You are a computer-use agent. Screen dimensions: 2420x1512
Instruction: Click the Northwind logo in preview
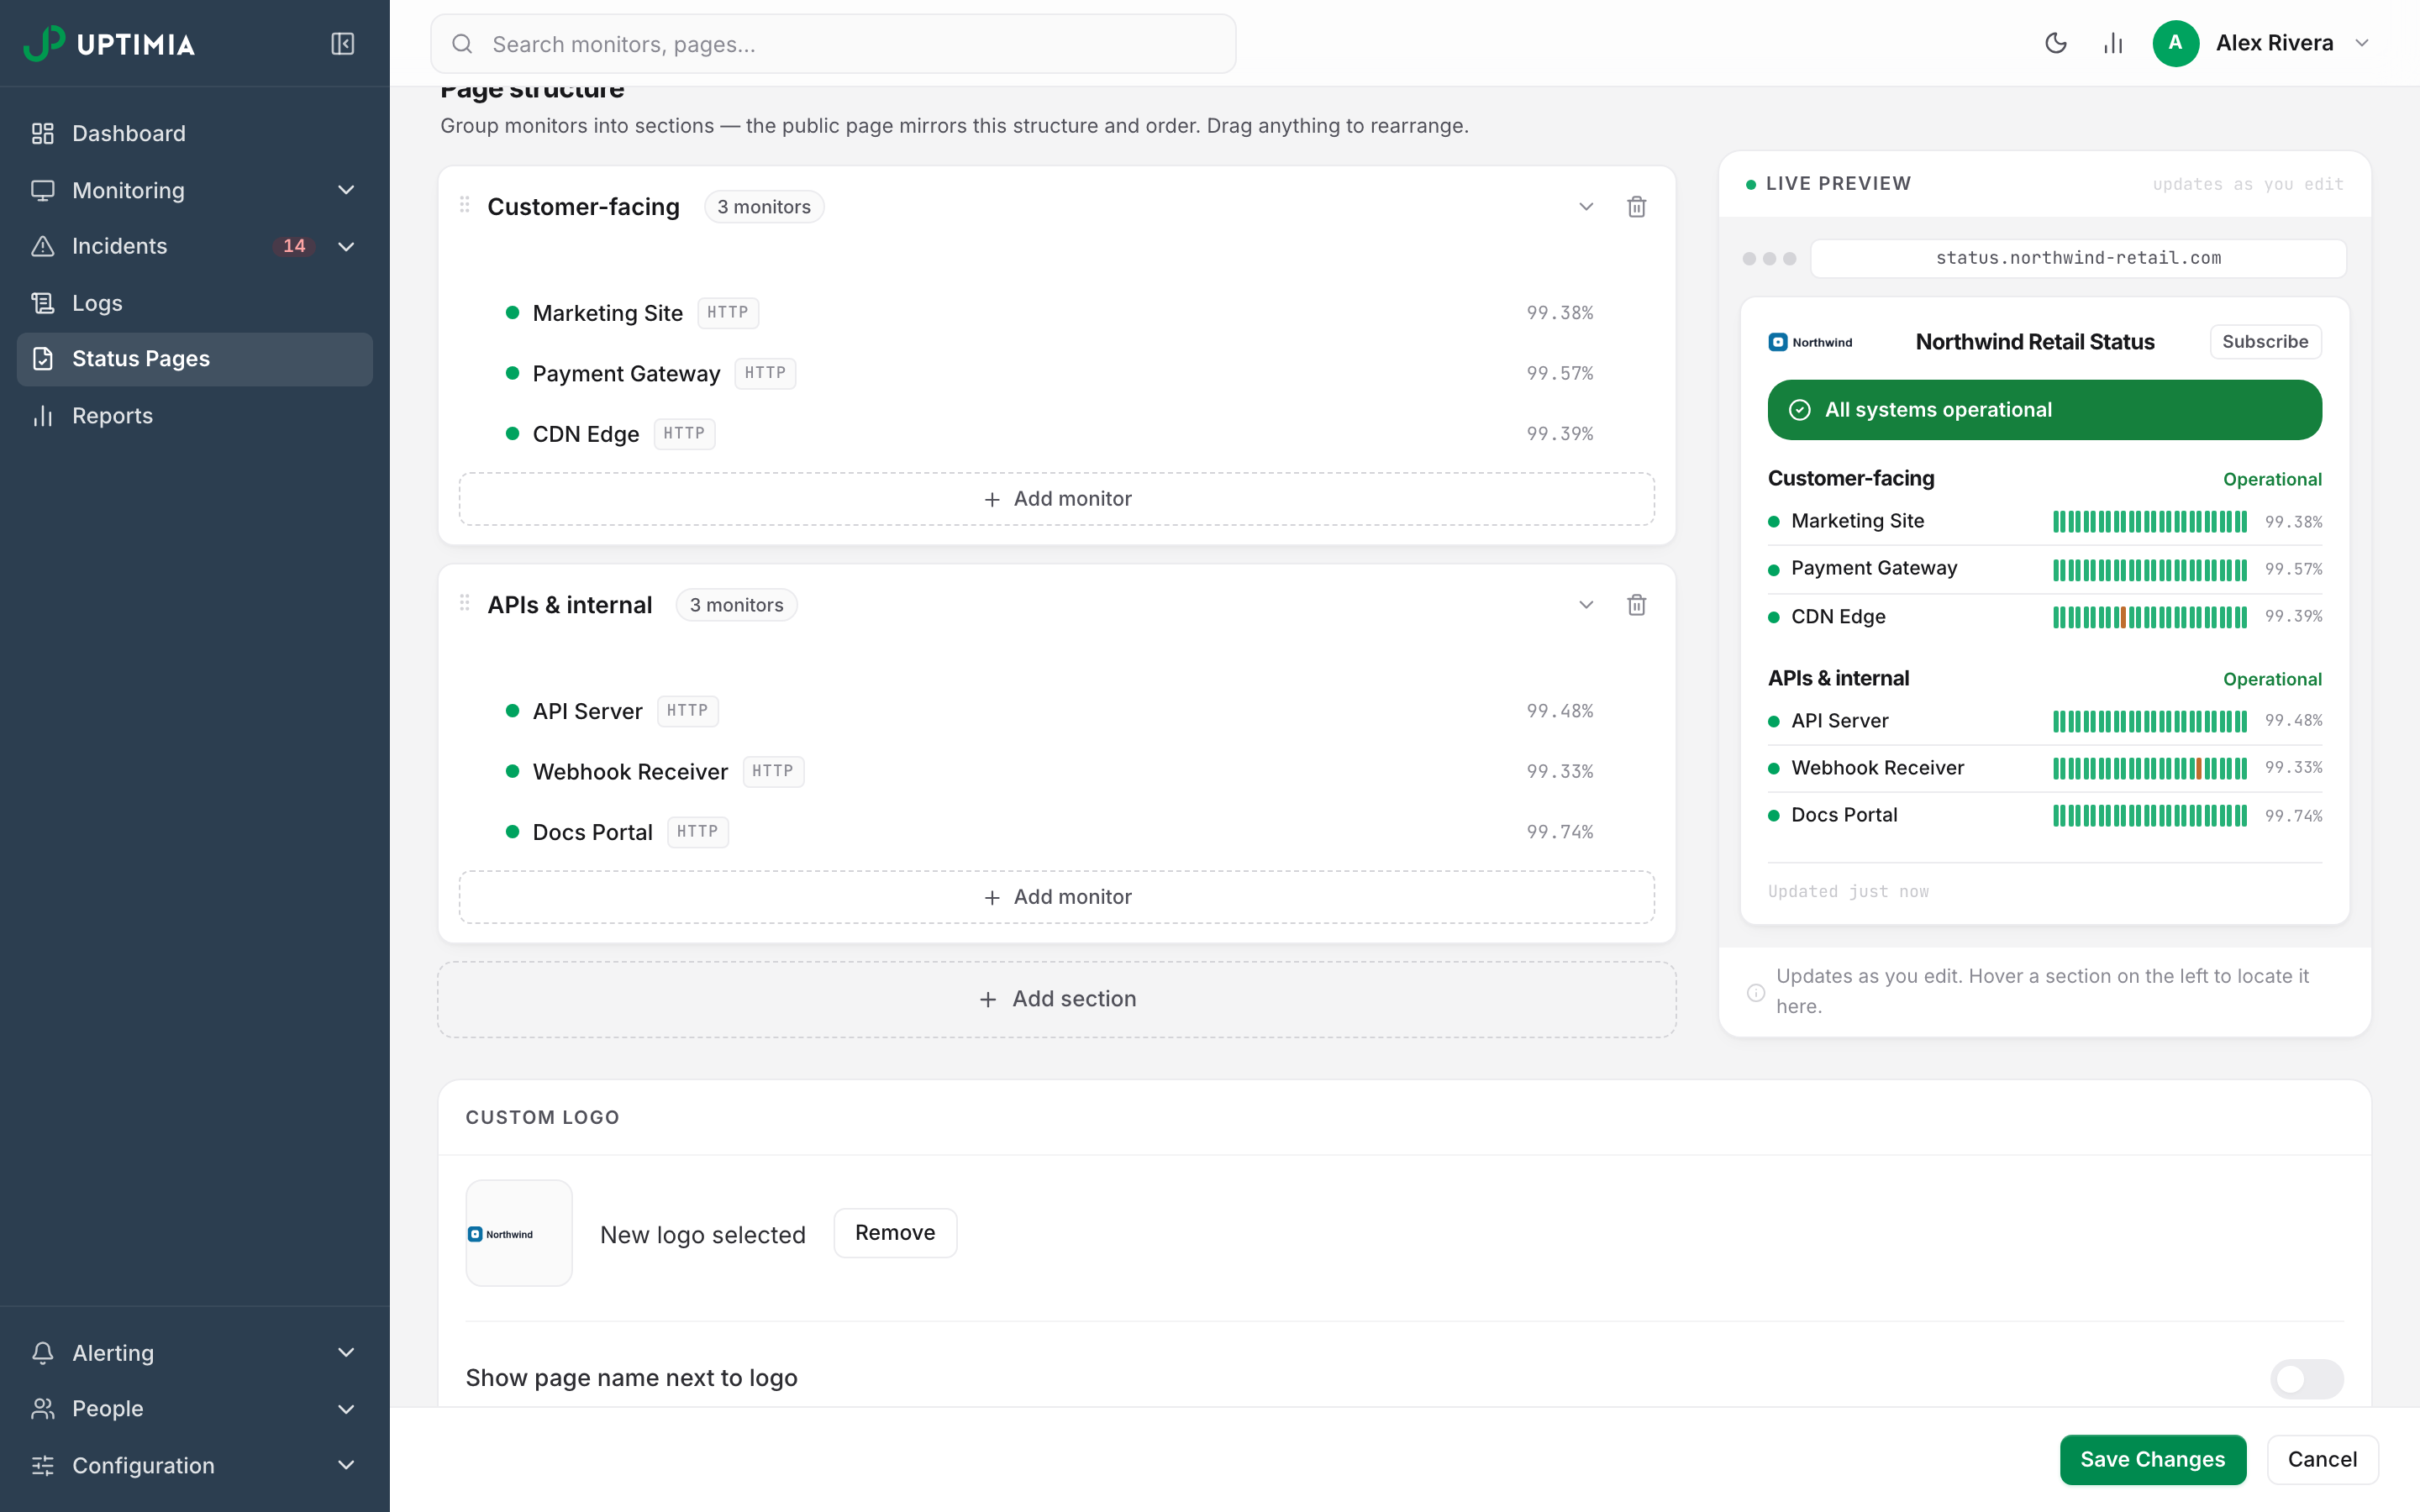1811,342
